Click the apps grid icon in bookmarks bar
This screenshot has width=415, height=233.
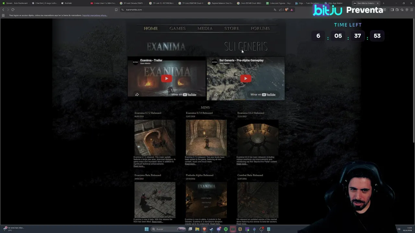[x=3, y=15]
